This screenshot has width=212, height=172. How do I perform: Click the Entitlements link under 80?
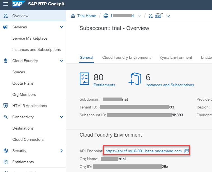pyautogui.click(x=104, y=85)
